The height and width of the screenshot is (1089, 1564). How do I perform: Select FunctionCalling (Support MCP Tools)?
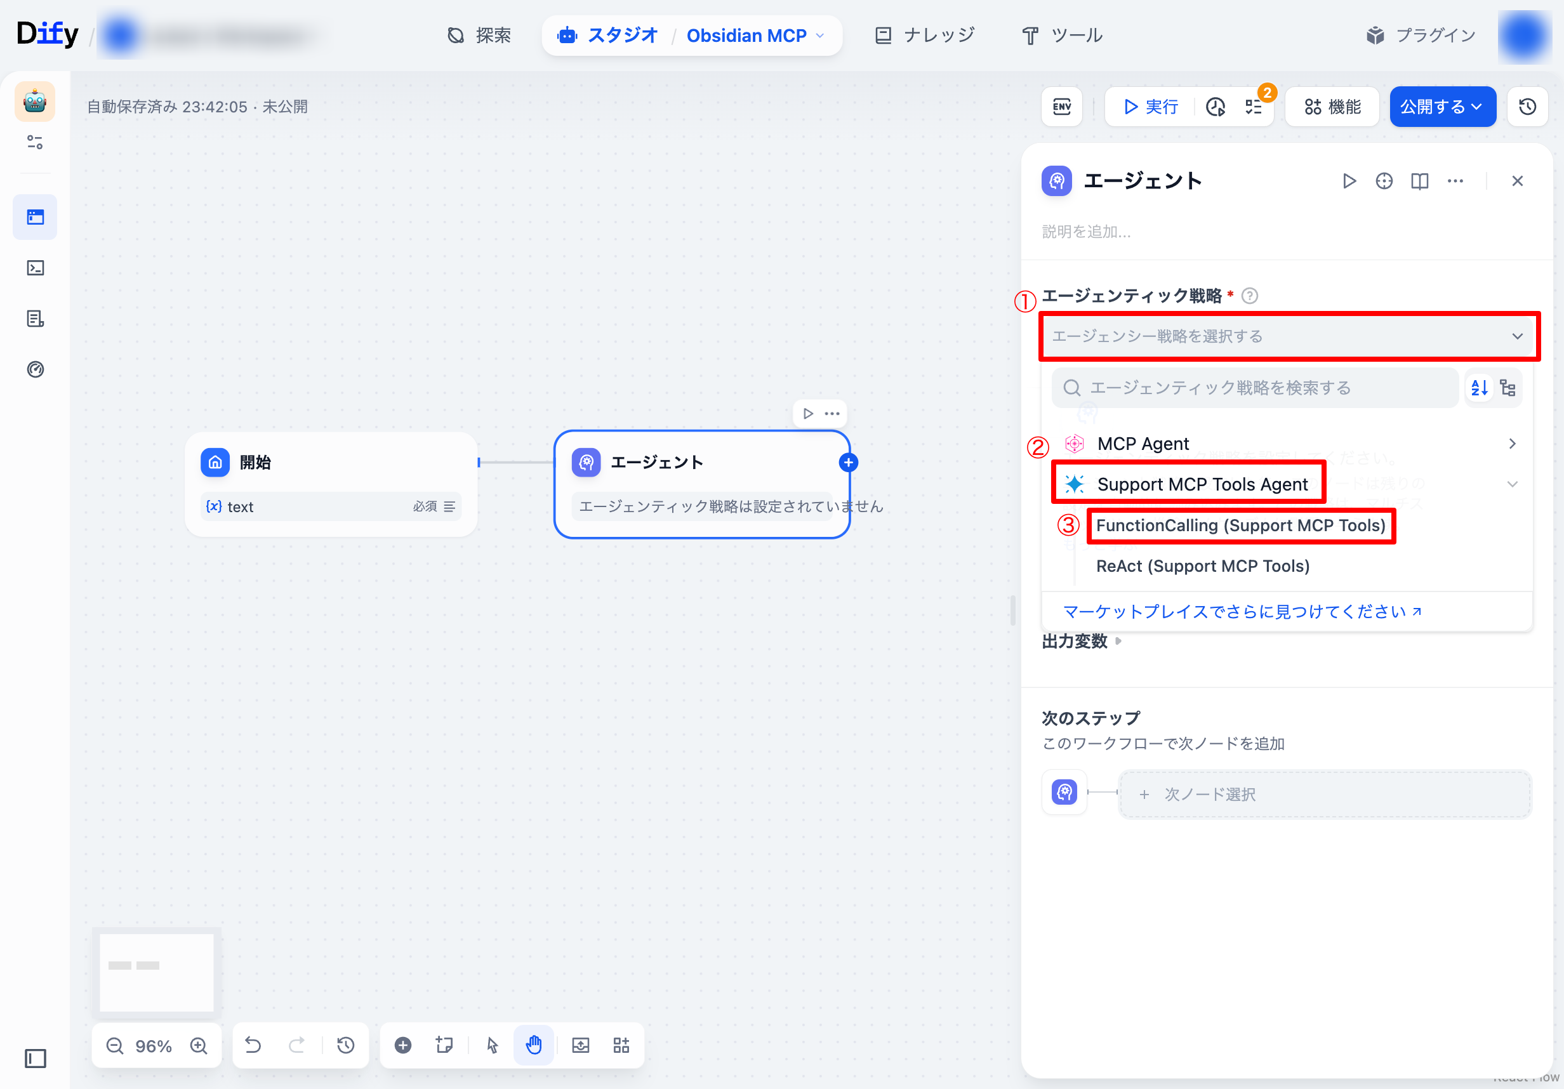[x=1240, y=525]
